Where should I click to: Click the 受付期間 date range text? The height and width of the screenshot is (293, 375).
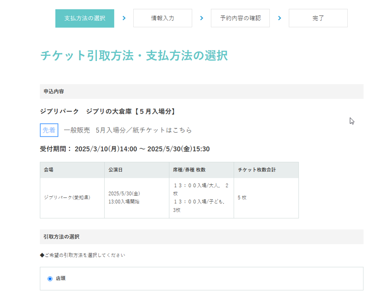(x=125, y=149)
